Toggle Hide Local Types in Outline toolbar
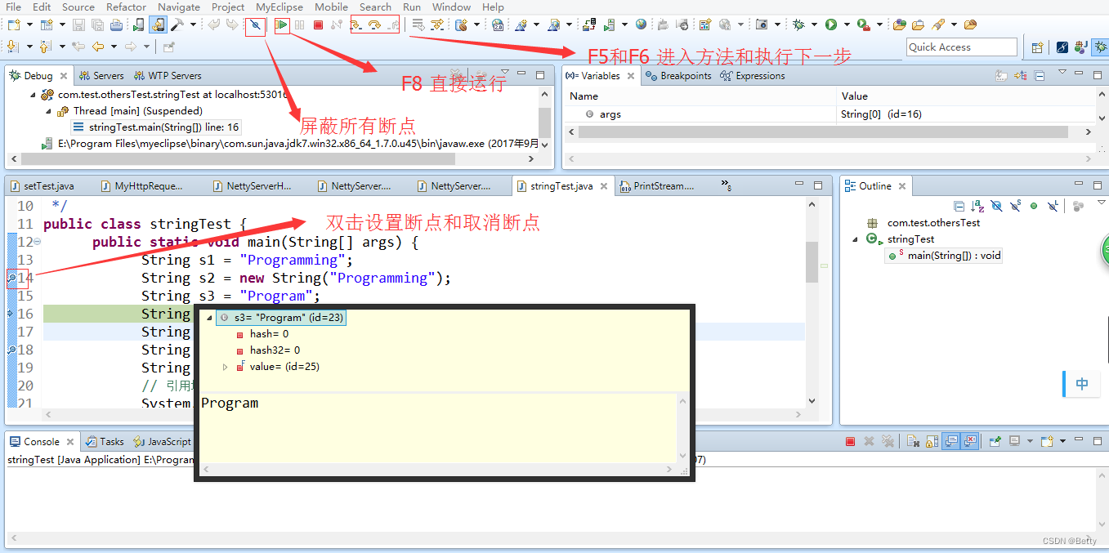The width and height of the screenshot is (1109, 553). (1053, 207)
